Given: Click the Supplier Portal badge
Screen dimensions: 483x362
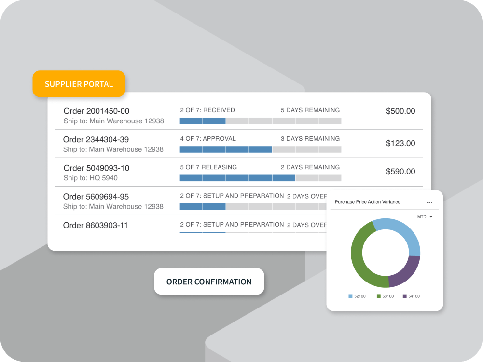Looking at the screenshot, I should pos(79,84).
